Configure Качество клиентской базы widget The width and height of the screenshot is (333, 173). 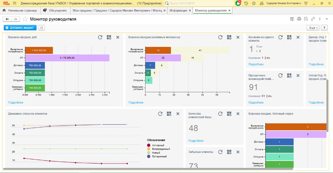tap(229, 114)
